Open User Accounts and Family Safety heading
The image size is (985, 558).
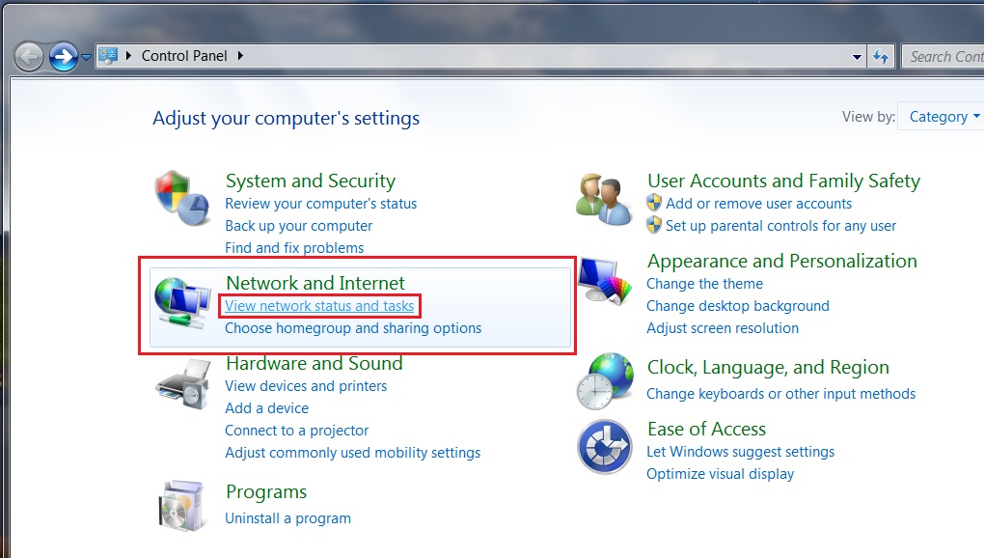(x=783, y=181)
